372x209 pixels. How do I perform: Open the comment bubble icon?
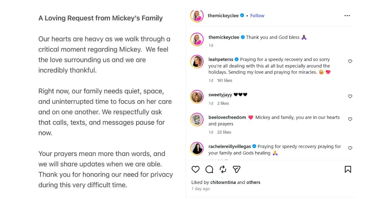point(209,169)
